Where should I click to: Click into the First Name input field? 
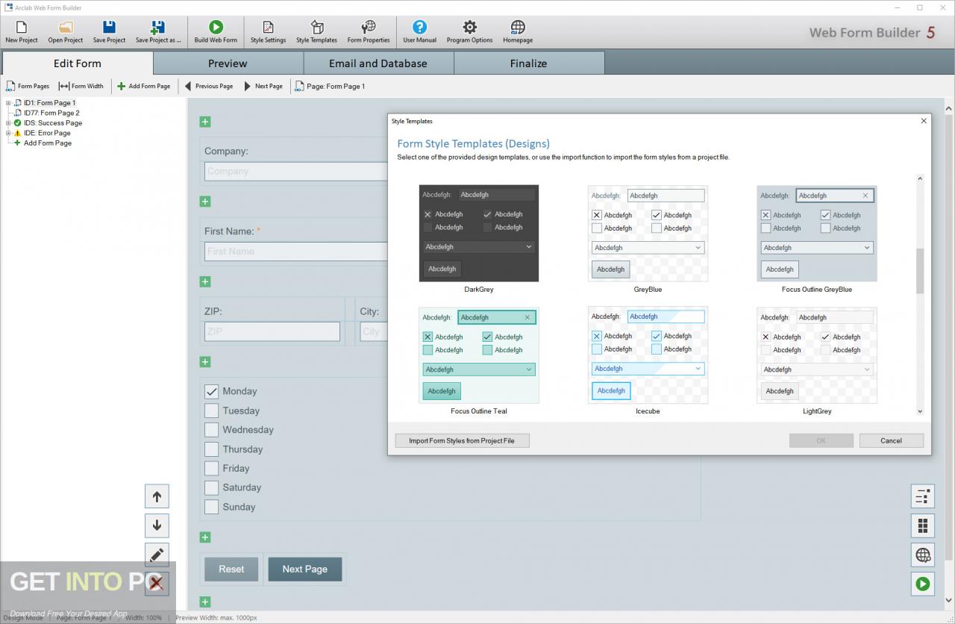click(x=295, y=251)
